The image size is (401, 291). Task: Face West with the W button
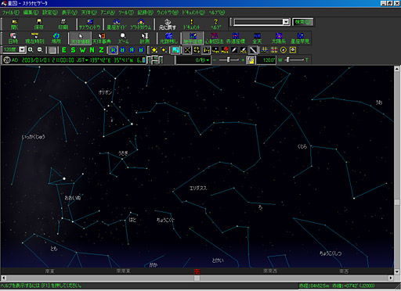pyautogui.click(x=82, y=50)
